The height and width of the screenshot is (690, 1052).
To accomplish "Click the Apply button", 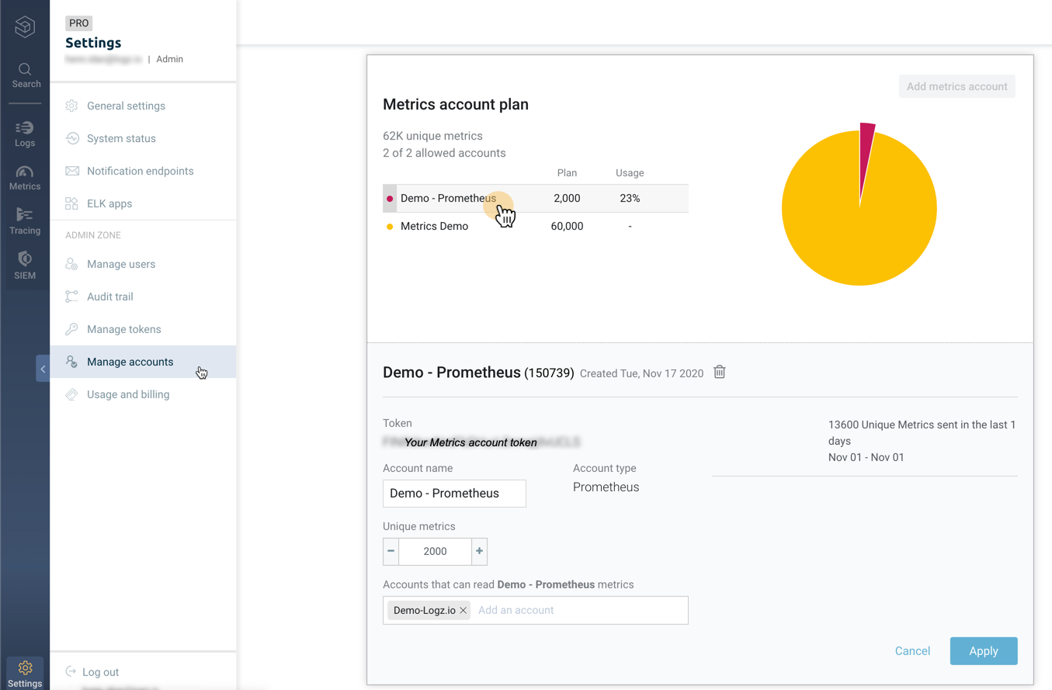I will pyautogui.click(x=983, y=651).
